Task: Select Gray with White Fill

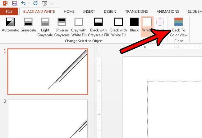Action: point(79,27)
